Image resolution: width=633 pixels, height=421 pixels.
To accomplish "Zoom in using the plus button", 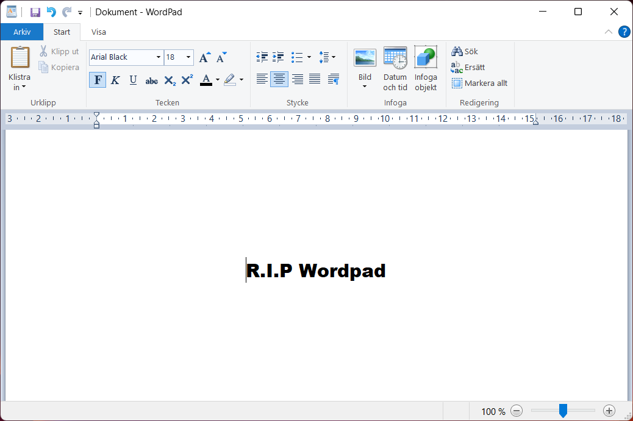I will point(609,411).
